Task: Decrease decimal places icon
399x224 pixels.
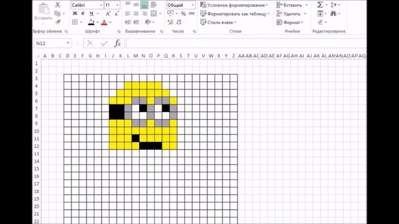Action: [x=179, y=22]
